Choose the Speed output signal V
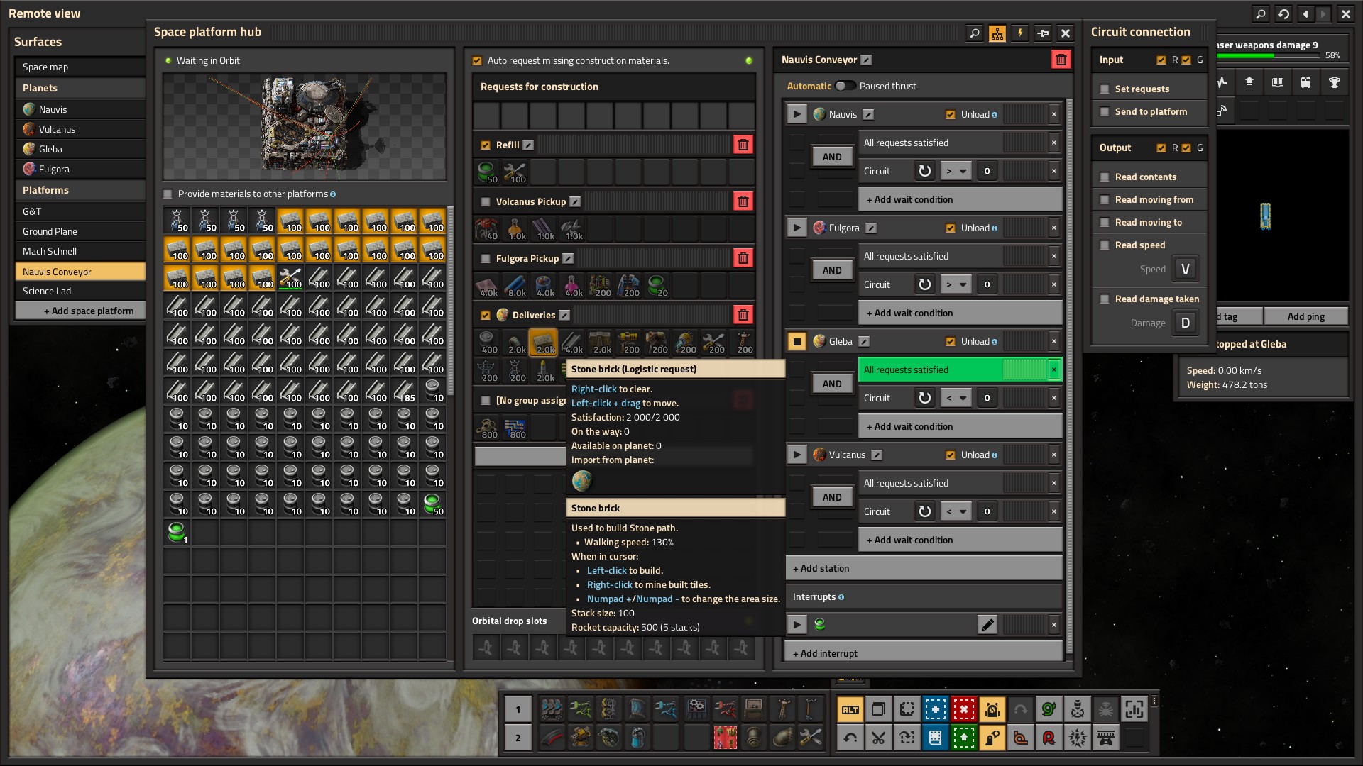Image resolution: width=1363 pixels, height=766 pixels. point(1186,269)
